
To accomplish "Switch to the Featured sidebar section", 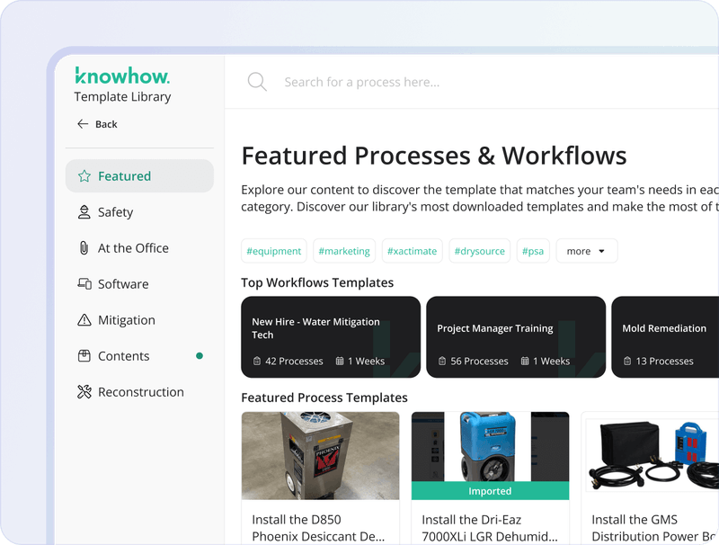I will point(125,175).
